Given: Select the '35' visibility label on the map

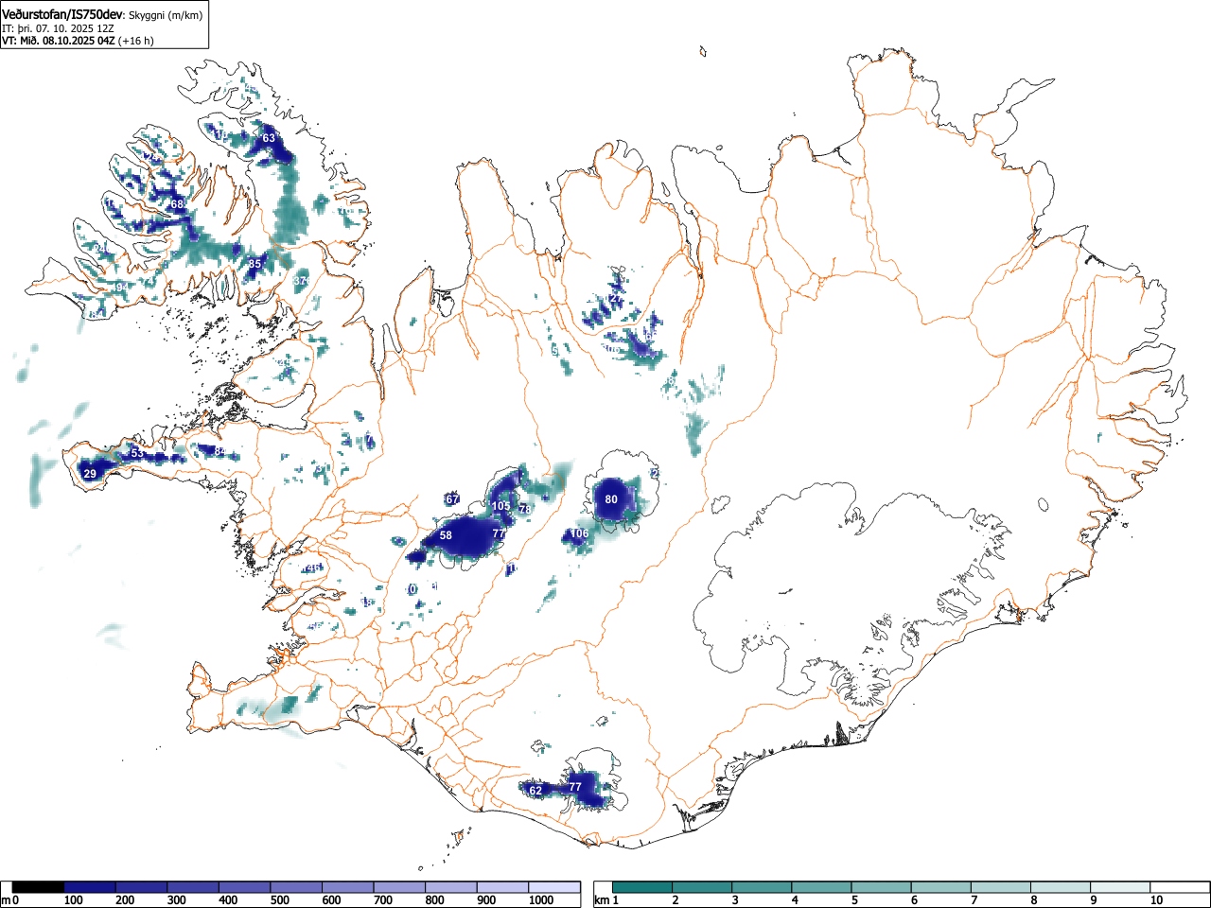Looking at the screenshot, I should click(254, 264).
